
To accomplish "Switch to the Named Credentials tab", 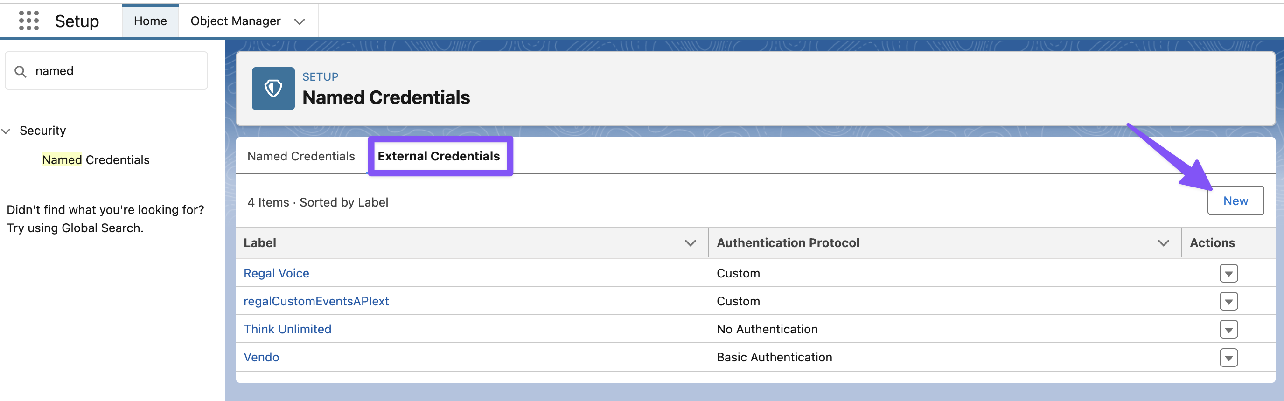I will [x=301, y=156].
